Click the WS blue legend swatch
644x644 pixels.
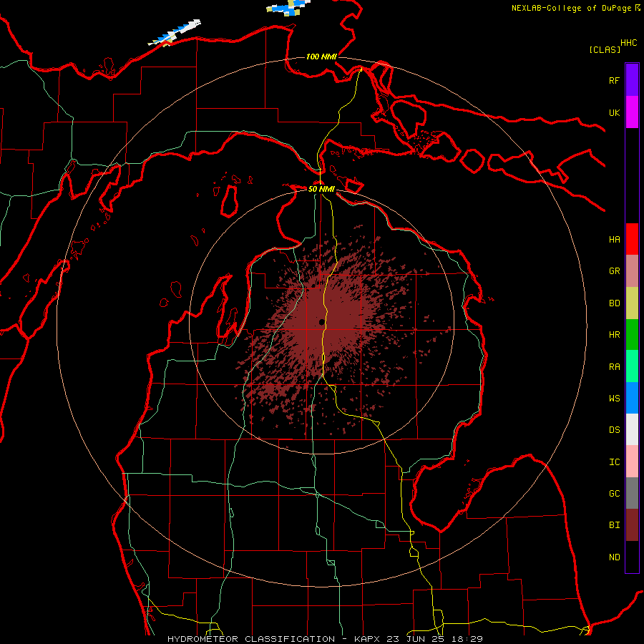click(x=632, y=398)
